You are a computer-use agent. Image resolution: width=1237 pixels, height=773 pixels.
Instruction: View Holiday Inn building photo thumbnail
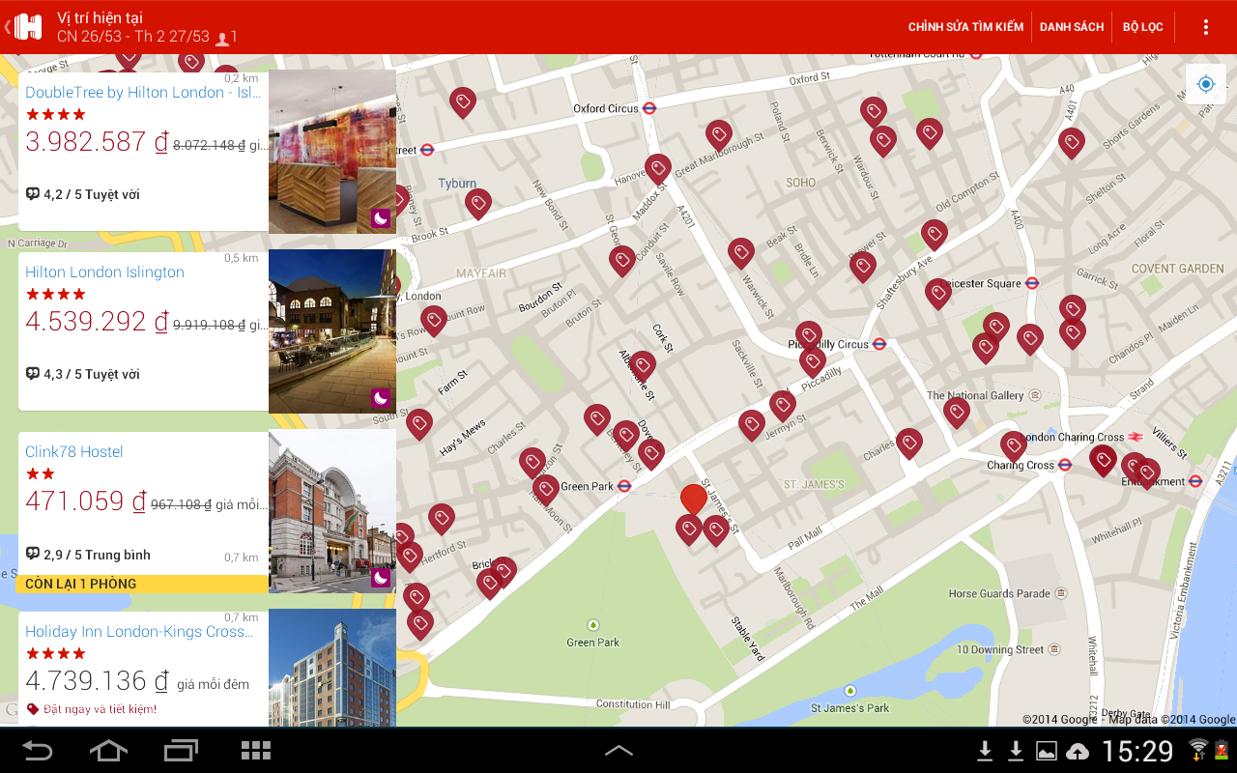pyautogui.click(x=332, y=668)
